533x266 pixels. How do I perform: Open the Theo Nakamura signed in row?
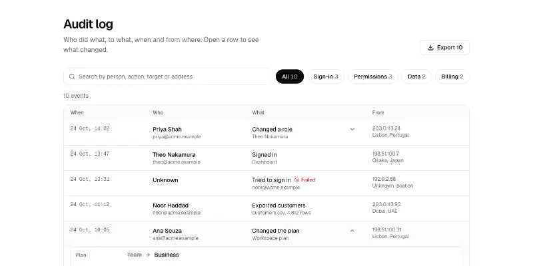[266, 158]
